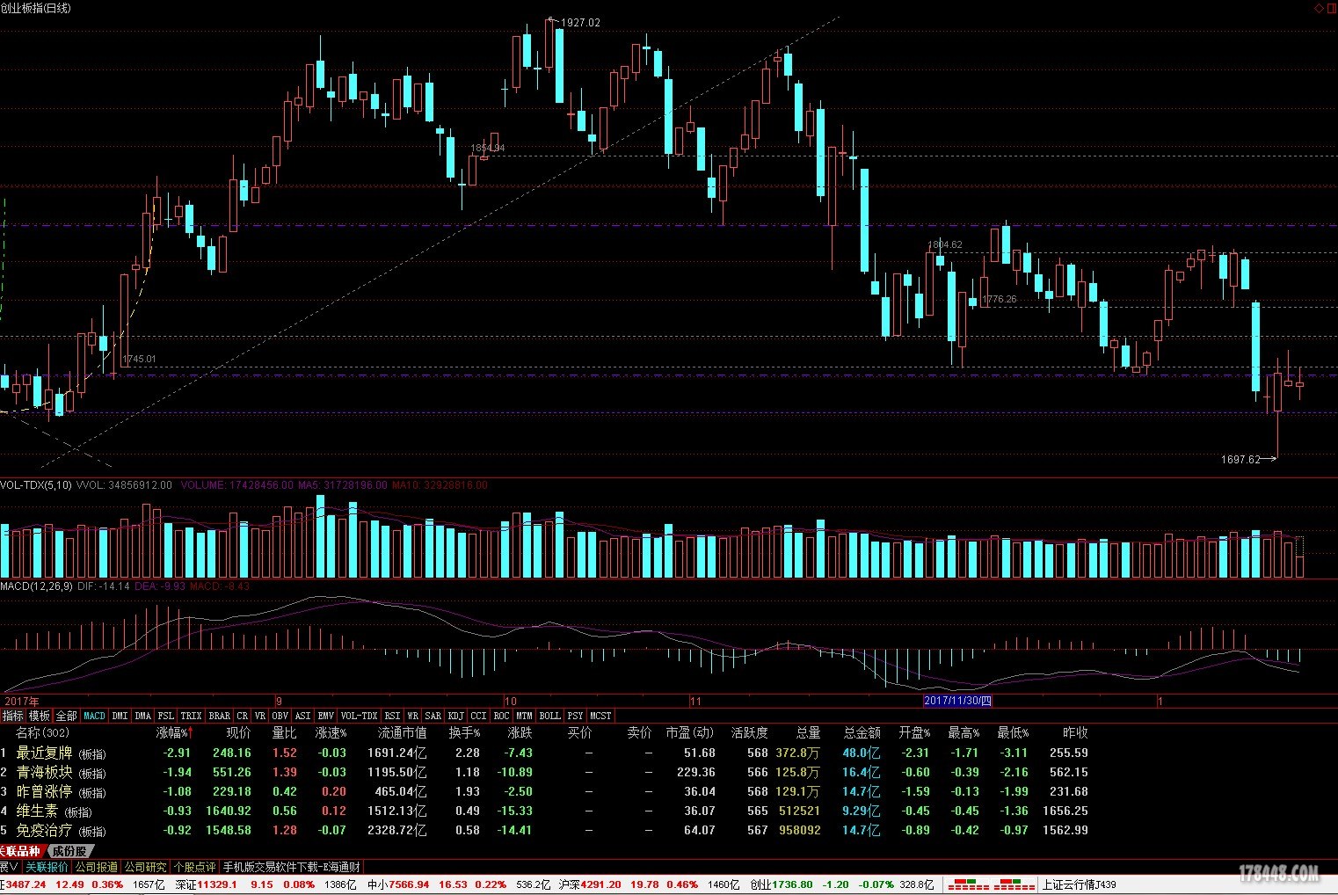Select the MACD indicator tab
1338x895 pixels.
click(94, 716)
